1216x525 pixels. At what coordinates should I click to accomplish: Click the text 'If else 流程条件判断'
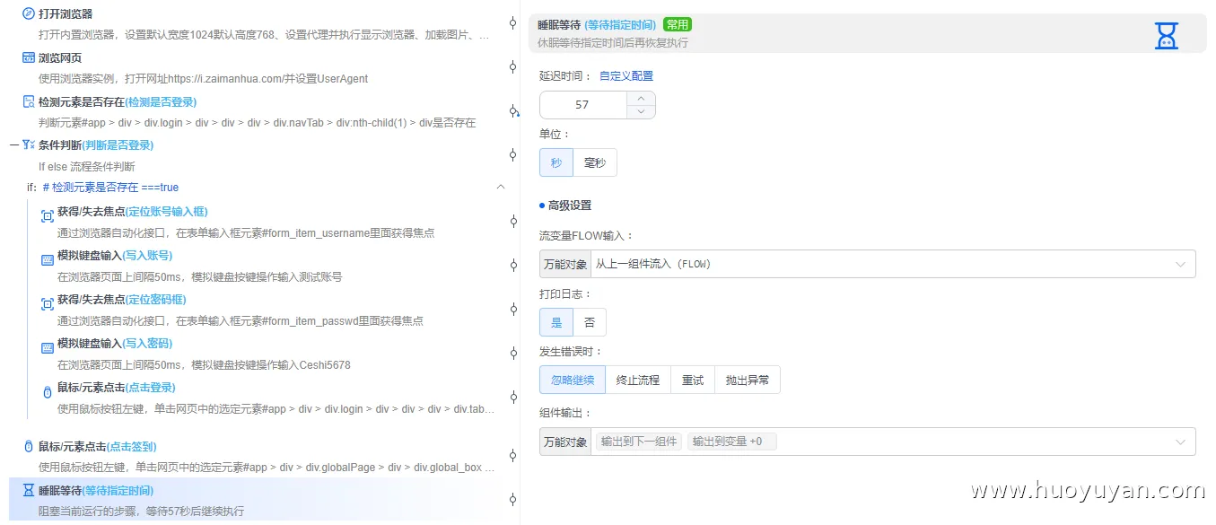pos(86,166)
